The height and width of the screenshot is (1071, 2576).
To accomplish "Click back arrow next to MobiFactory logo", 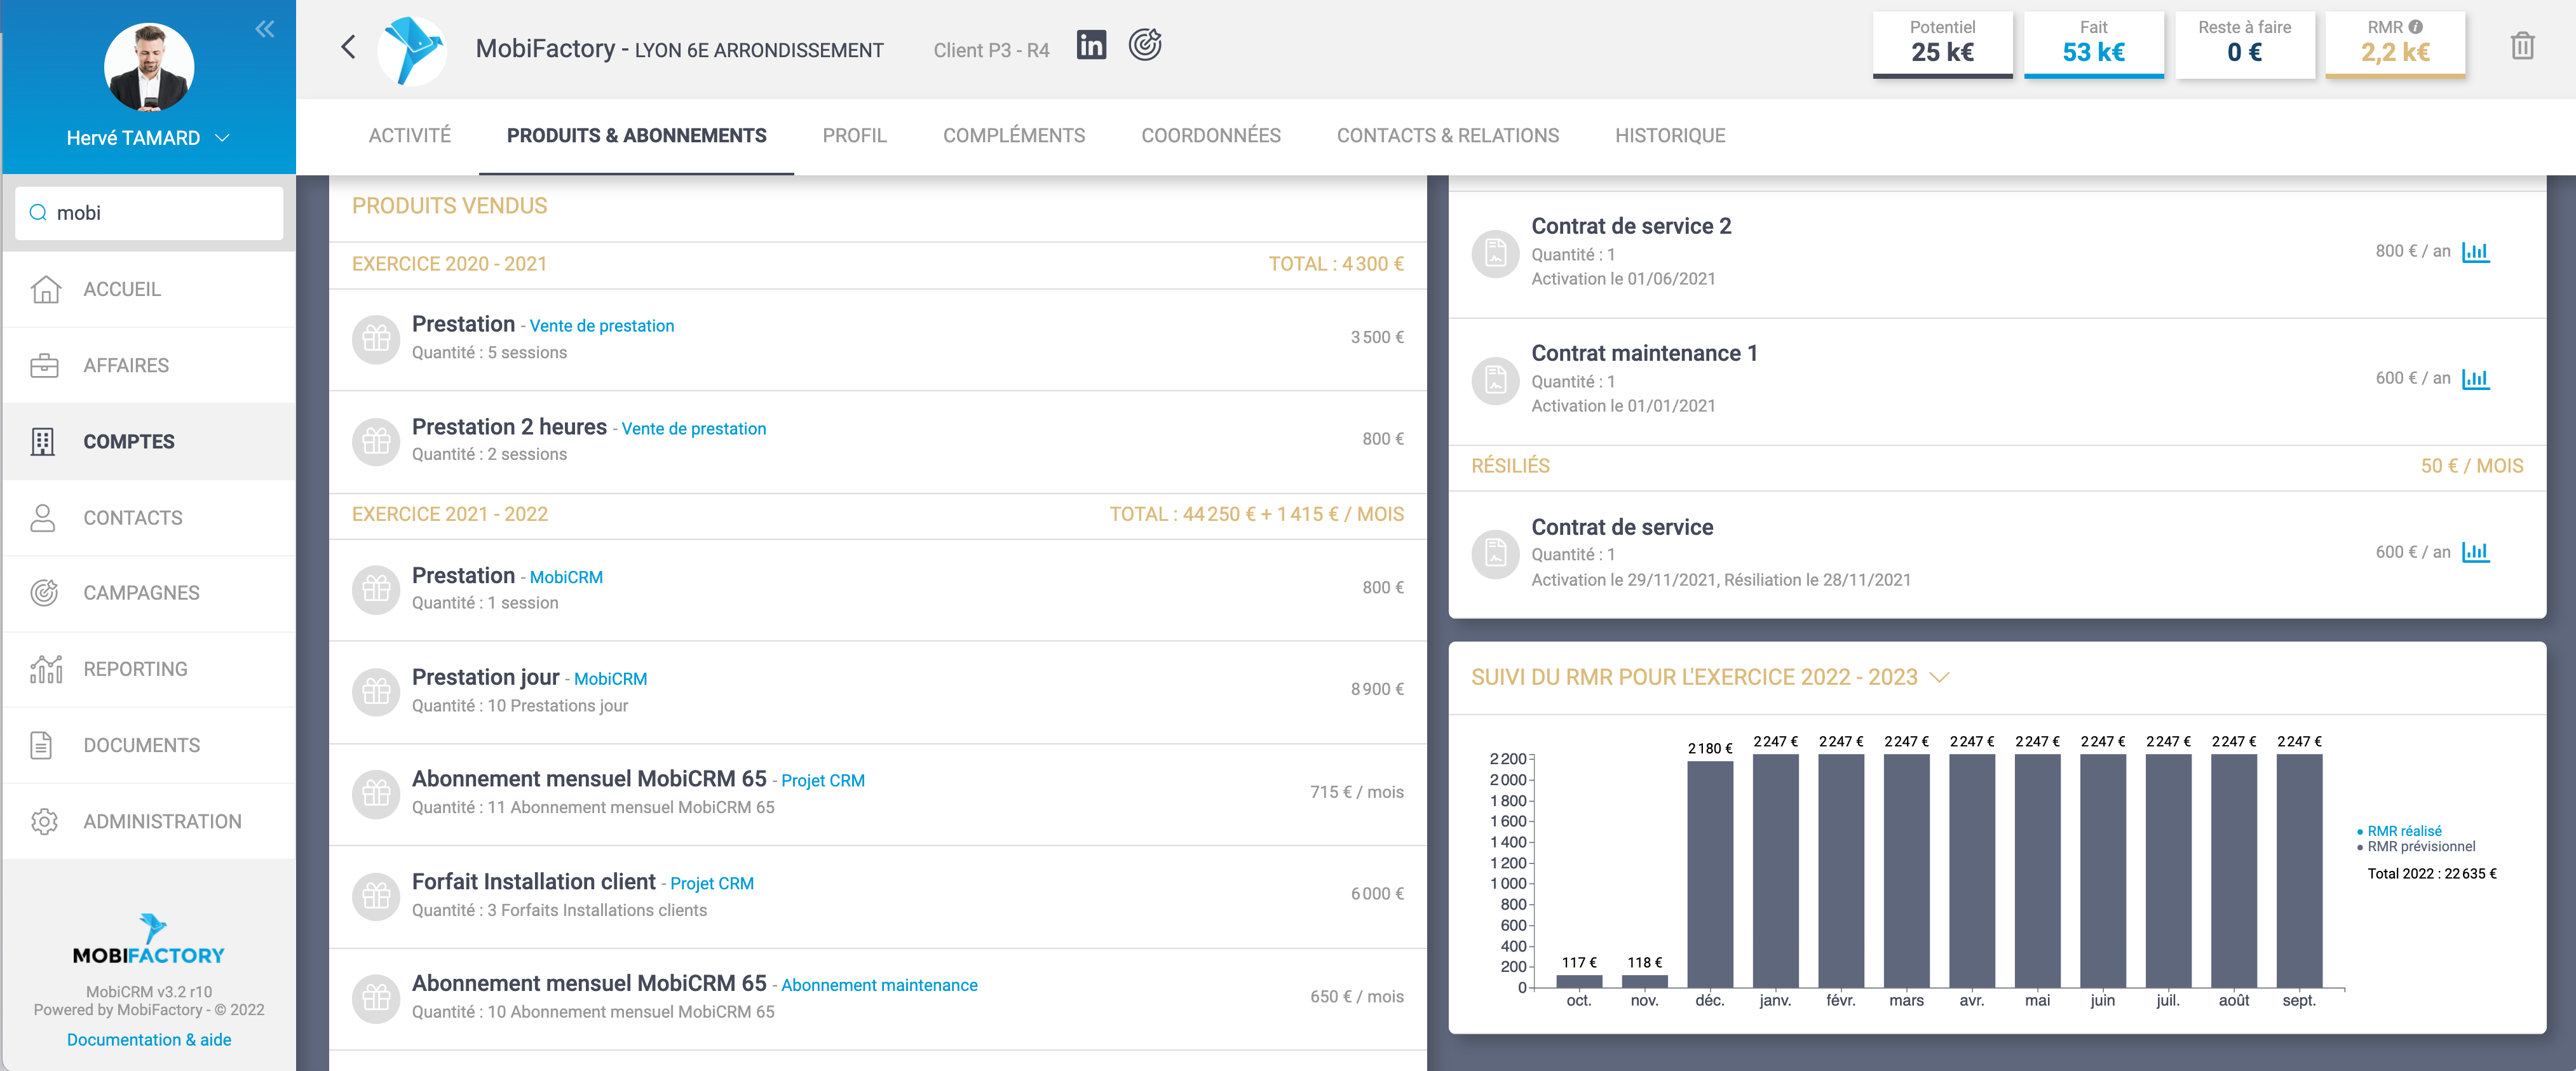I will click(348, 47).
